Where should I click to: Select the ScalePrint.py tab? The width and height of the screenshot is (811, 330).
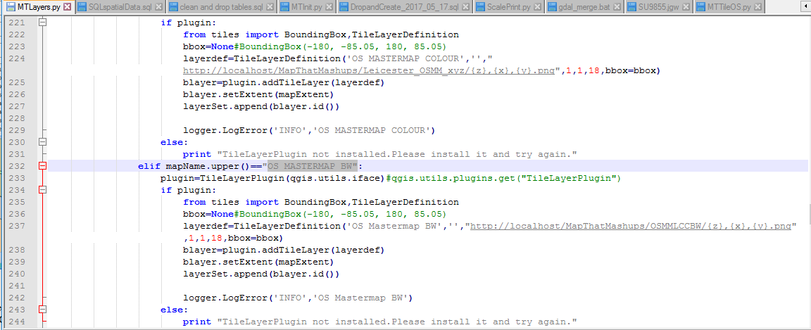coord(509,7)
